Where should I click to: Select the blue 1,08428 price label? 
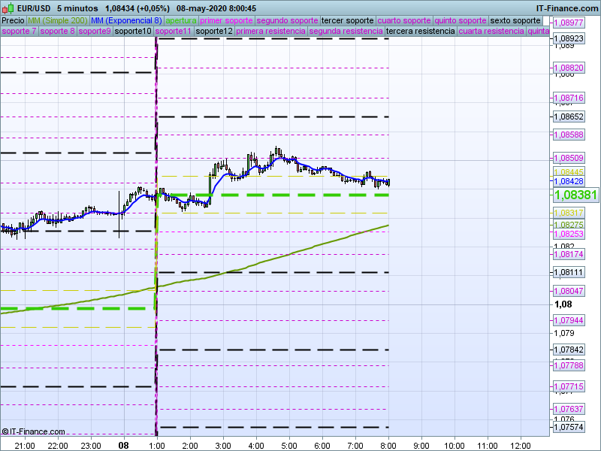click(569, 182)
